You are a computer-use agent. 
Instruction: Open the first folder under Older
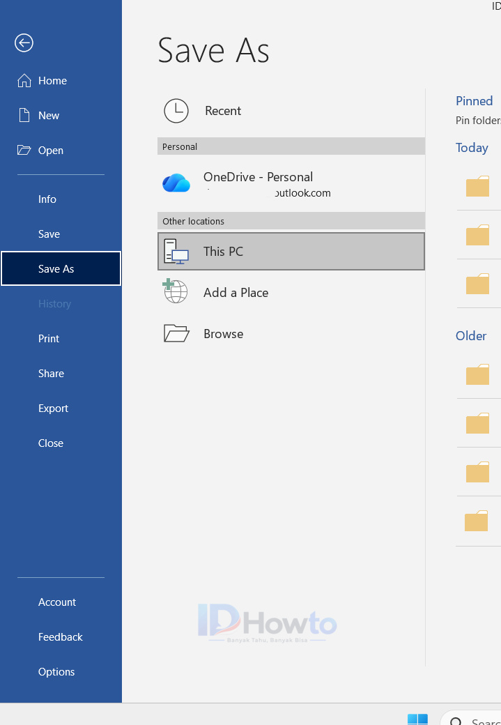(477, 374)
